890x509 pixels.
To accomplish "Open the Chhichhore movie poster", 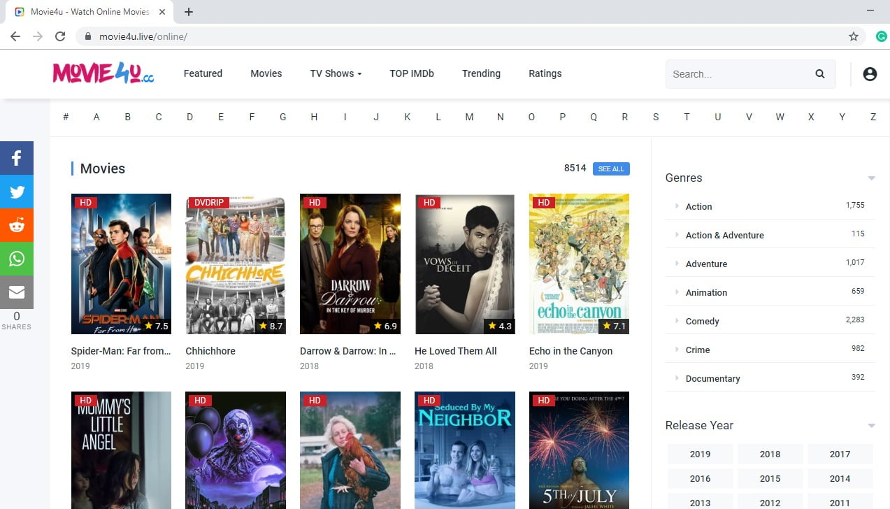I will point(236,264).
